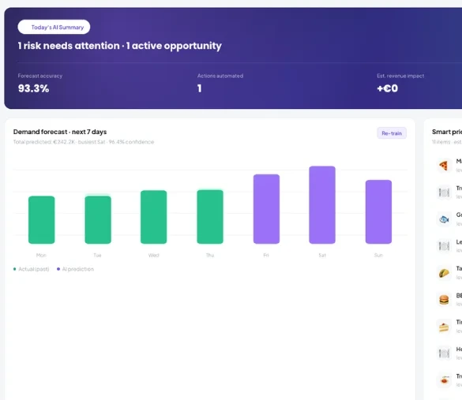Click the plate-and-cutlery icon below the pizza
462x400 pixels.
point(444,193)
